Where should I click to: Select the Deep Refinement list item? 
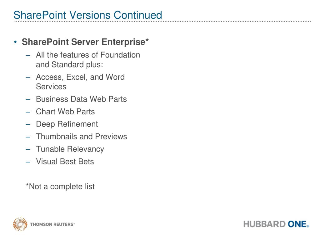pos(67,124)
